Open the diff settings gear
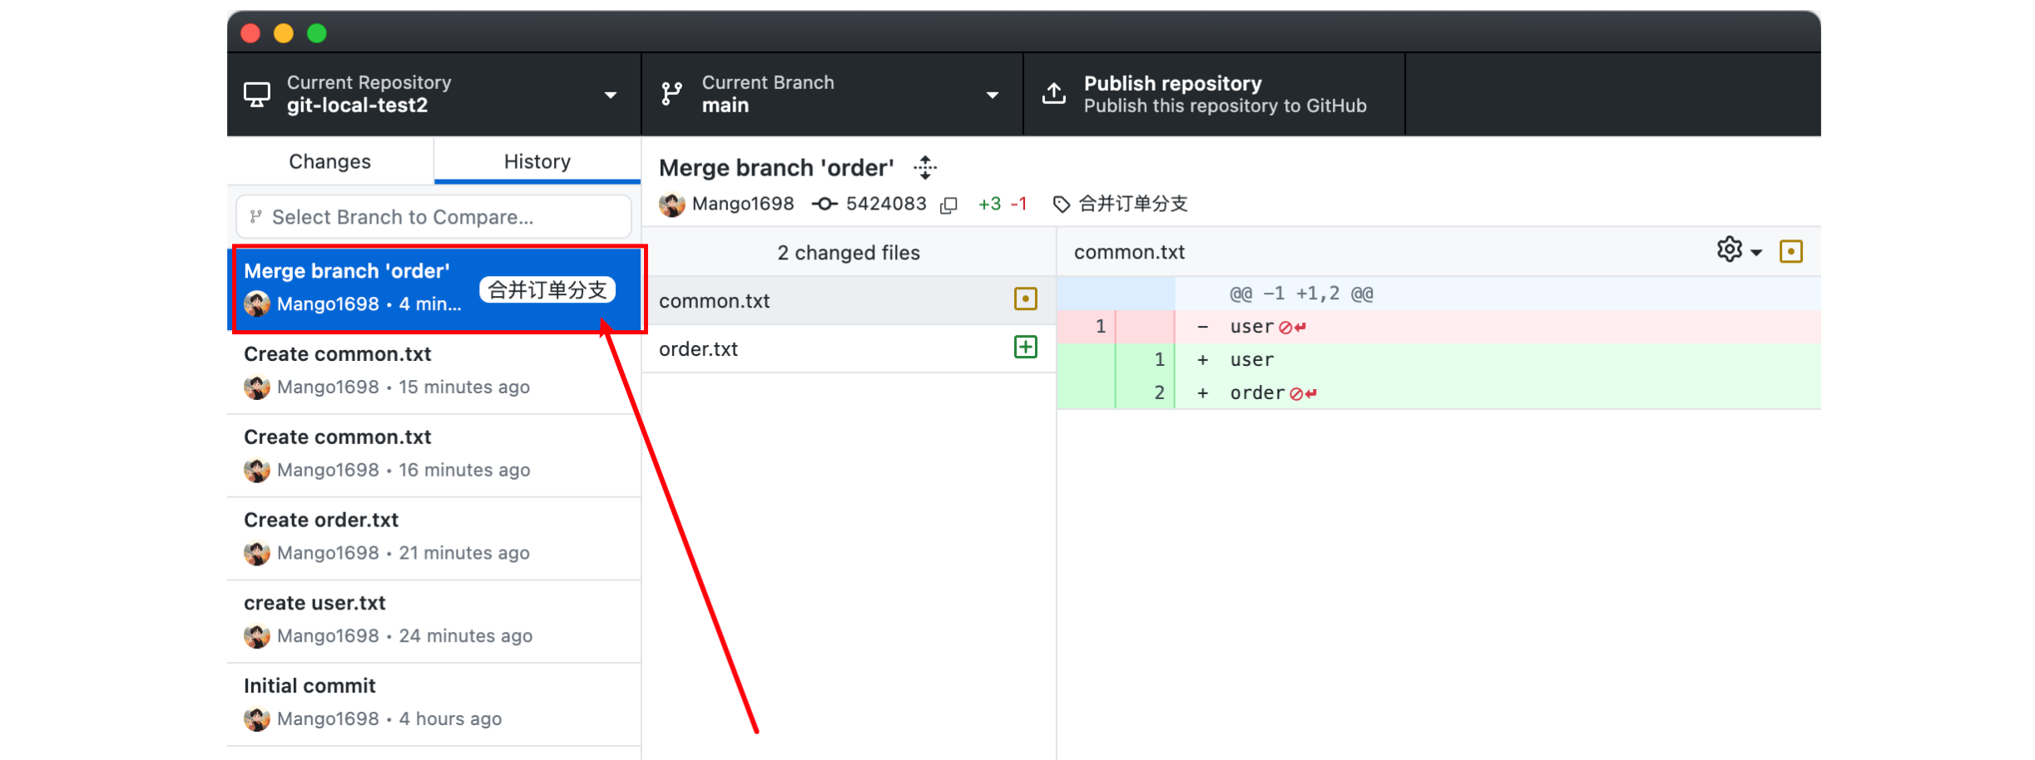This screenshot has width=2035, height=760. tap(1730, 250)
